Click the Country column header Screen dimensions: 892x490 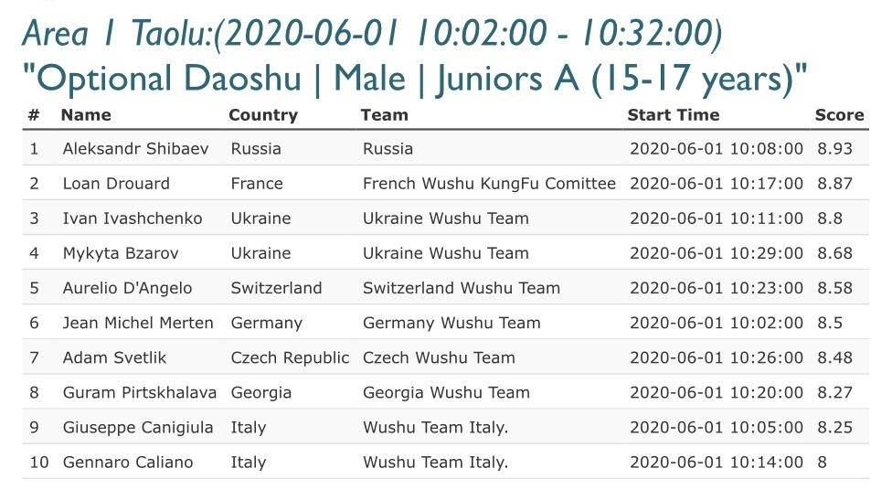263,115
